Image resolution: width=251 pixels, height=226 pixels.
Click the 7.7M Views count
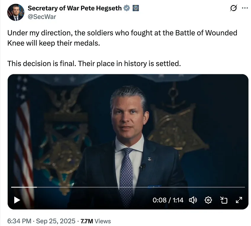point(96,221)
